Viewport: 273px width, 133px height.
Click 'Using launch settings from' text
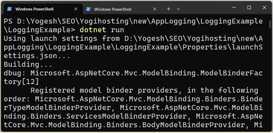point(62,38)
